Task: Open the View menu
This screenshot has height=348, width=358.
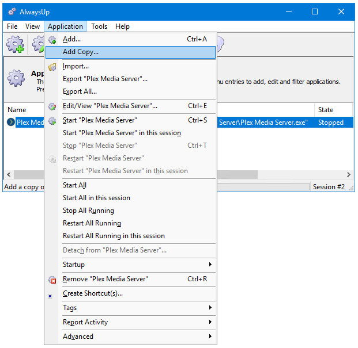Action: coord(32,26)
